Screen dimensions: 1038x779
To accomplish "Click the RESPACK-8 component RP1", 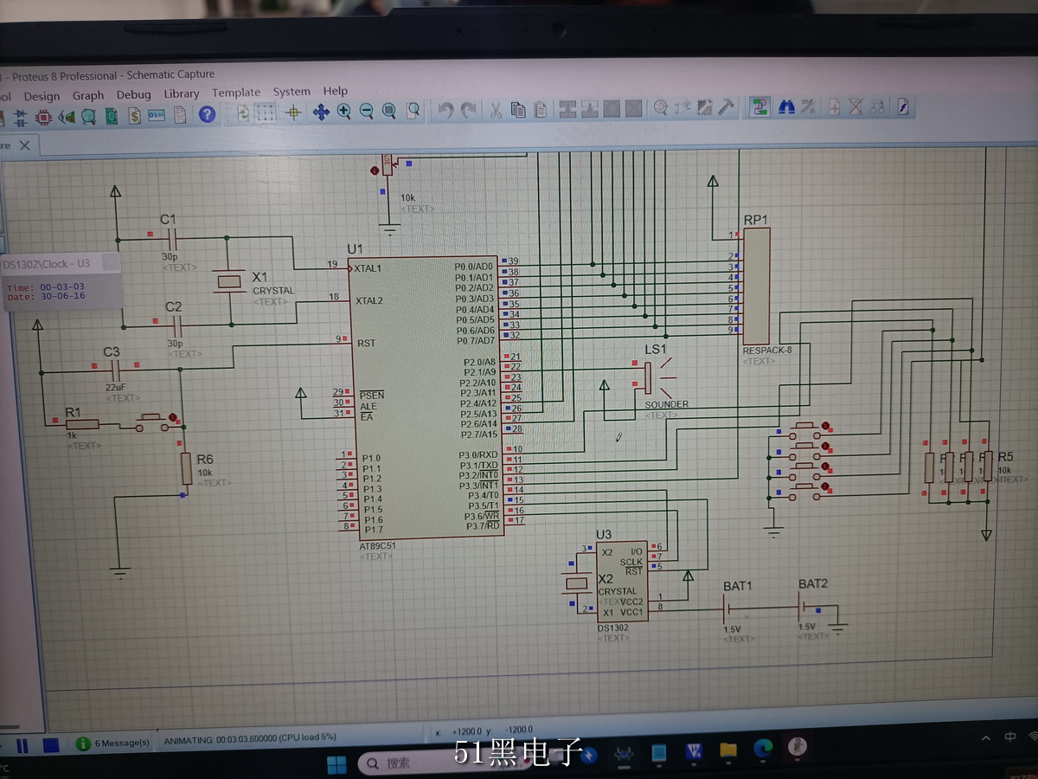I will tap(756, 286).
